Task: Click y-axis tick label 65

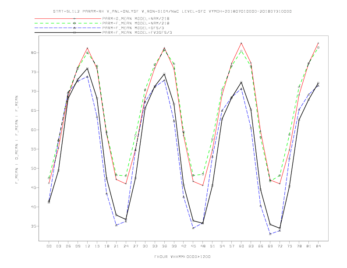Action: pos(33,110)
